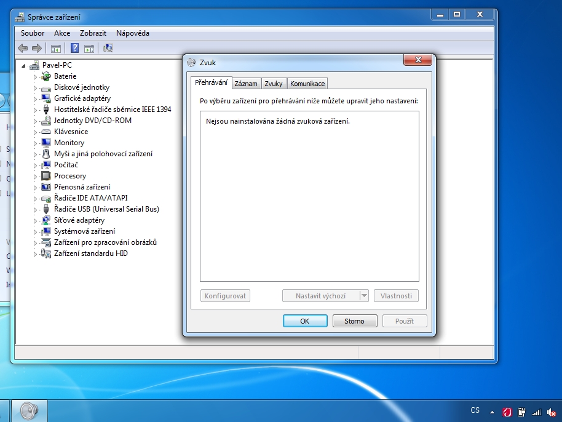The height and width of the screenshot is (422, 562).
Task: Open the Nápověda menu
Action: tap(133, 33)
